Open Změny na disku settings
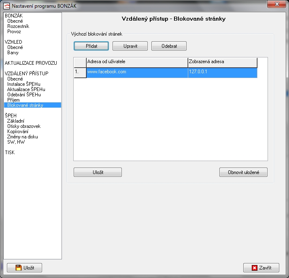The width and height of the screenshot is (289, 278). tap(23, 137)
